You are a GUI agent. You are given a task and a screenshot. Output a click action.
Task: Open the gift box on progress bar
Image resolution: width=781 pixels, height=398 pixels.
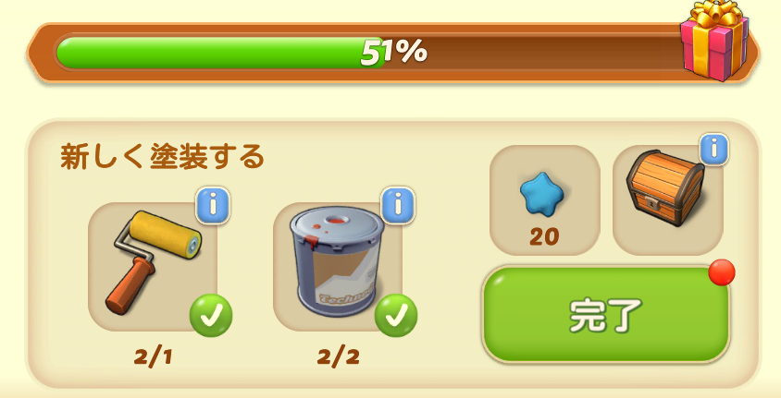tap(714, 41)
